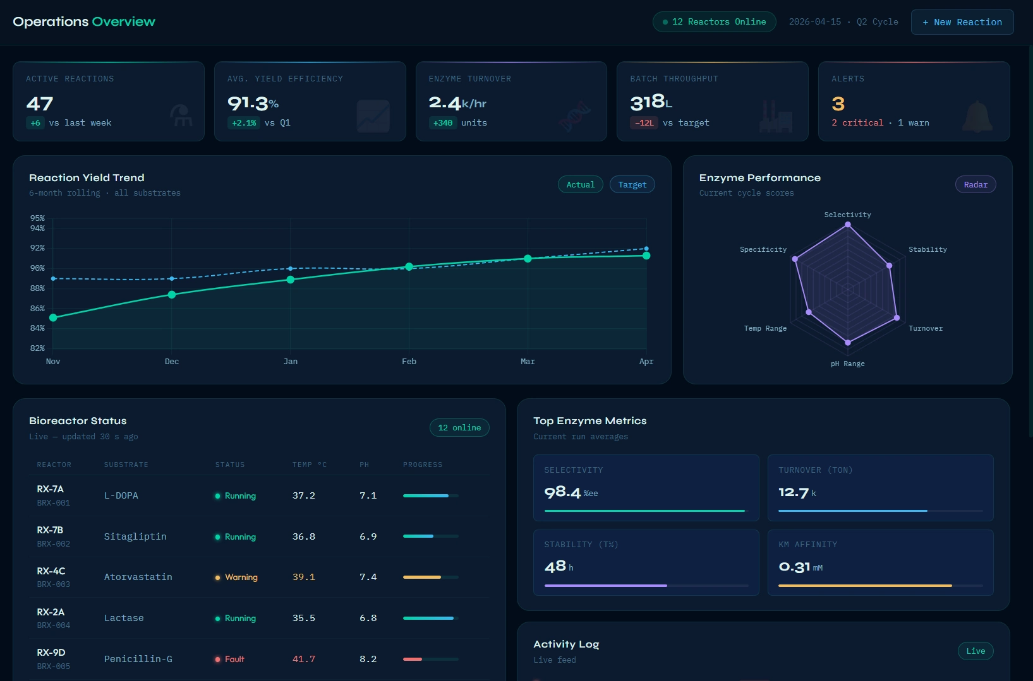Image resolution: width=1033 pixels, height=681 pixels.
Task: Select the Actual tab on the yield chart
Action: tap(580, 184)
